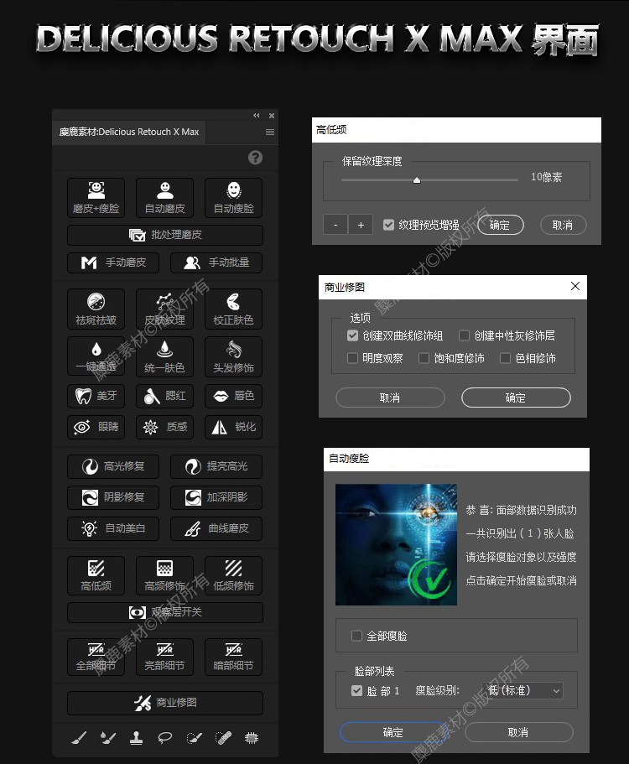Click 加深阴影 deepen shadows
Screen dimensions: 629x764
click(216, 497)
